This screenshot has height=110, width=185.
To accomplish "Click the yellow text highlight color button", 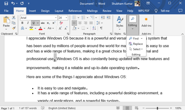I will click(31, 28).
